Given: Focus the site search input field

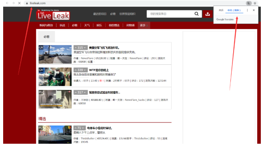Looking at the screenshot, I should (170, 14).
